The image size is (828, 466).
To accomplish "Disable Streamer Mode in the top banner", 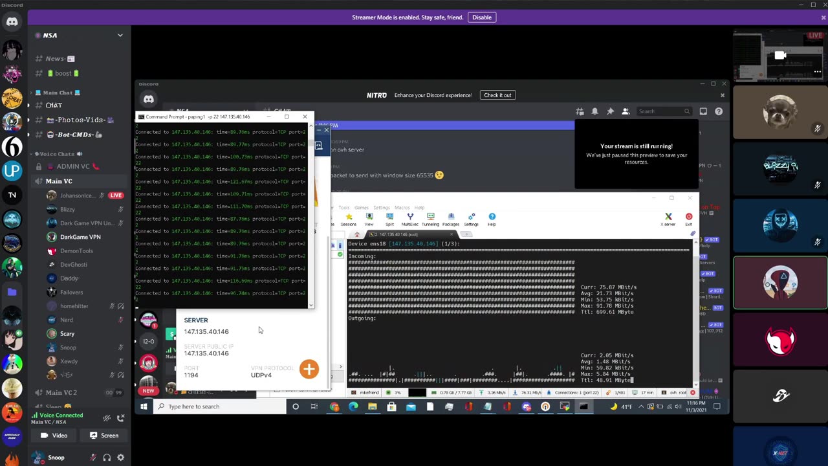I will coord(481,17).
